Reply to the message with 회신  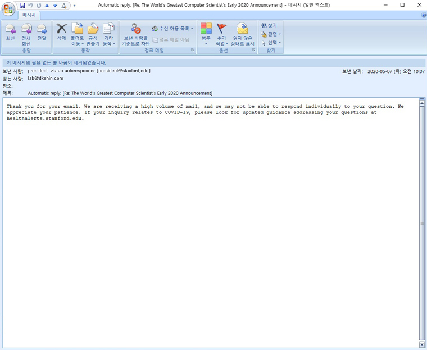pyautogui.click(x=10, y=33)
